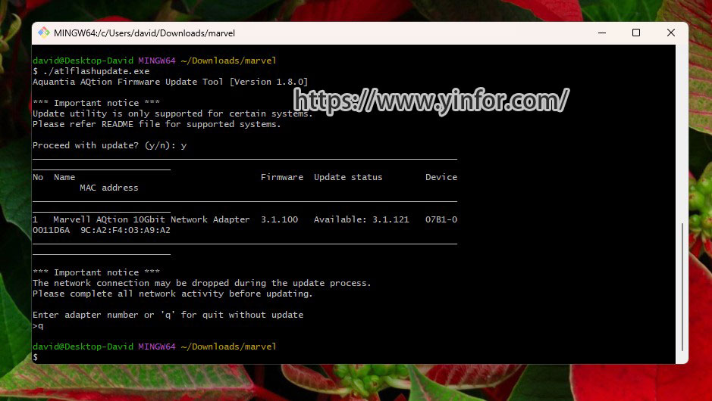Viewport: 712px width, 401px height.
Task: Click the https://www.yinfor.com/ watermark URL
Action: click(x=431, y=100)
